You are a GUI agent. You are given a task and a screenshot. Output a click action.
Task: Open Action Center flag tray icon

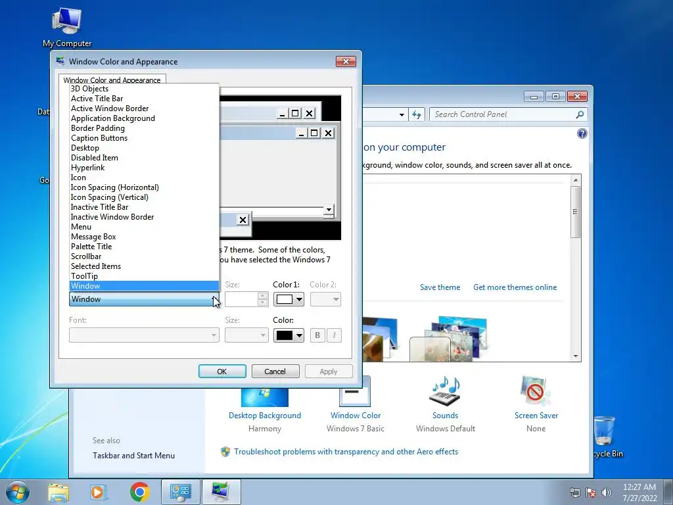pos(591,493)
